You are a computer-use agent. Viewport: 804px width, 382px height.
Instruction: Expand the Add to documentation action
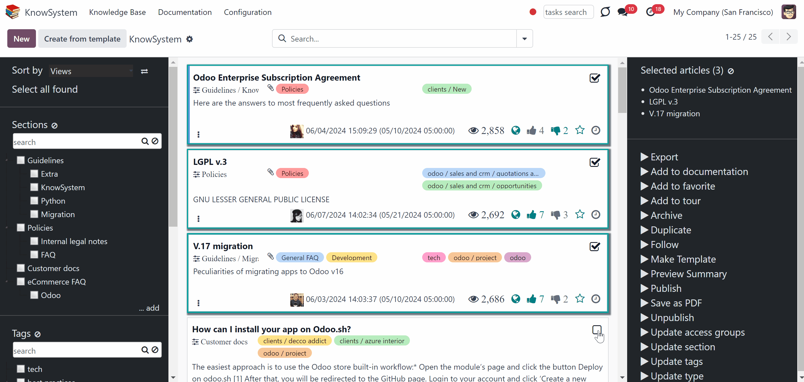pyautogui.click(x=694, y=171)
